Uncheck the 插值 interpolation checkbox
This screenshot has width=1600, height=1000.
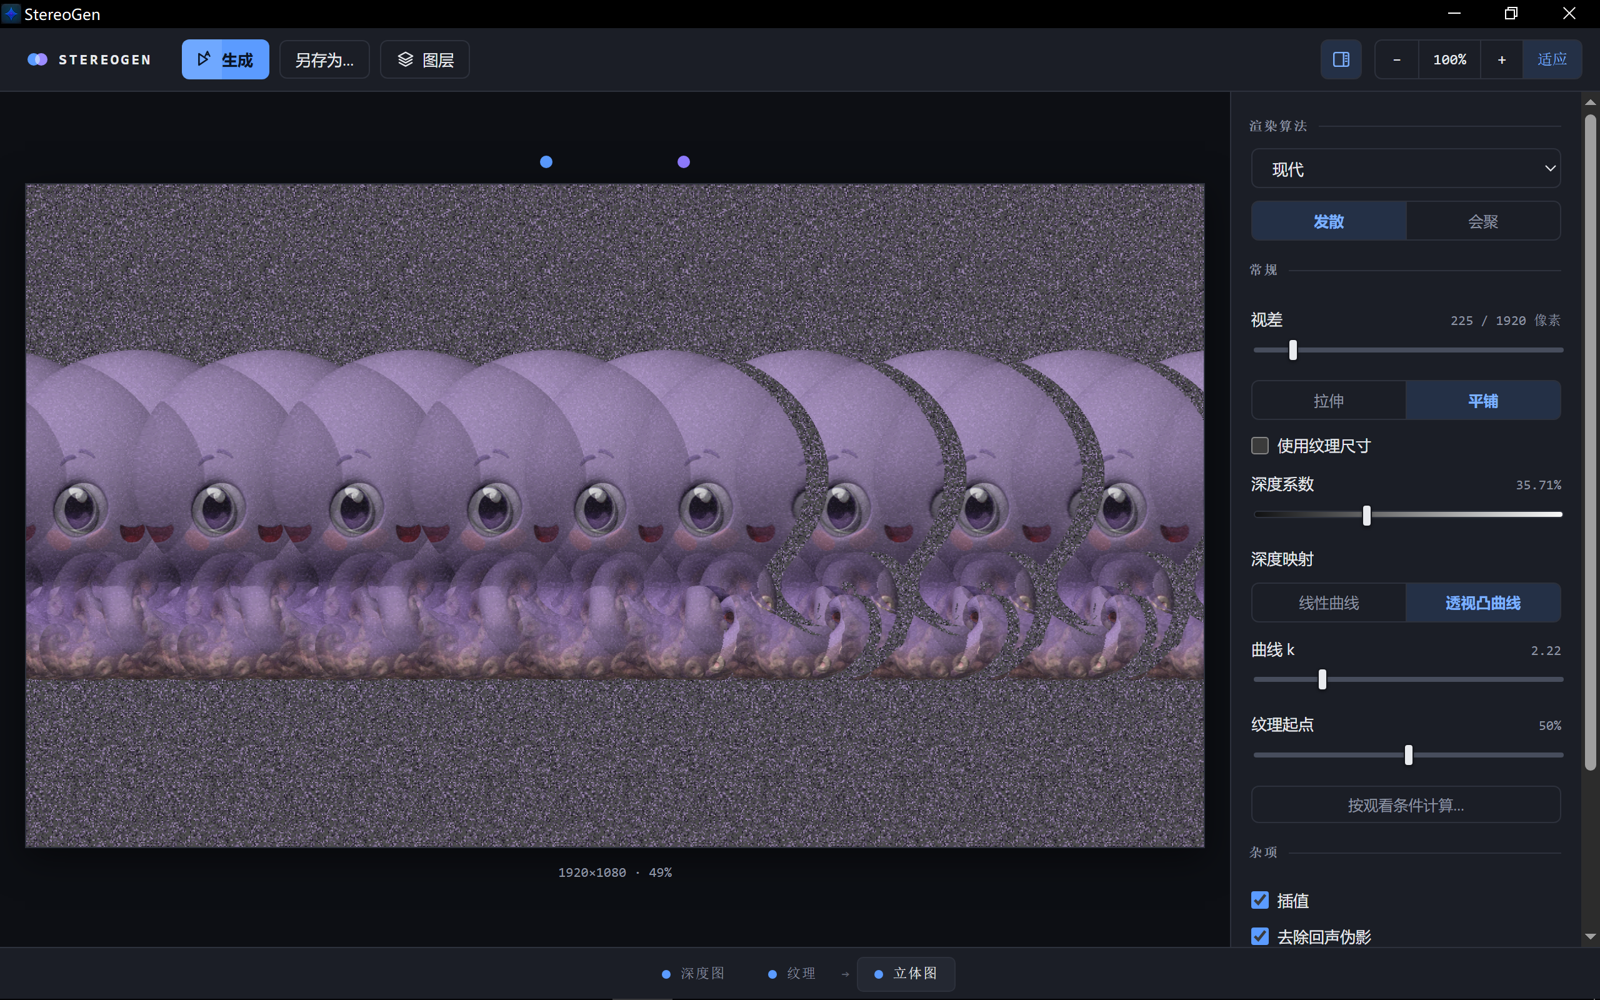point(1259,900)
